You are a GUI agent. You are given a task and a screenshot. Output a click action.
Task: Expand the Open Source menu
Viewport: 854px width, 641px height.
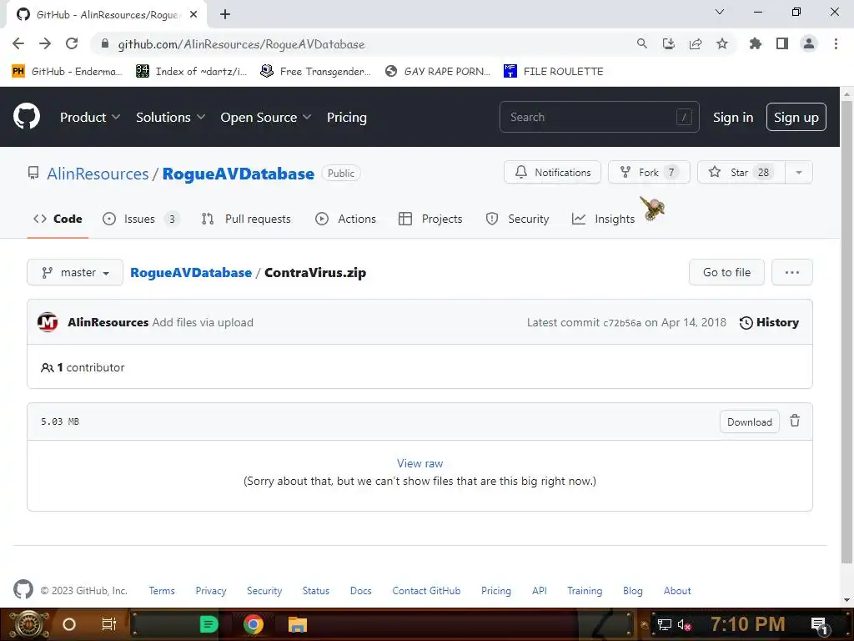pos(266,117)
